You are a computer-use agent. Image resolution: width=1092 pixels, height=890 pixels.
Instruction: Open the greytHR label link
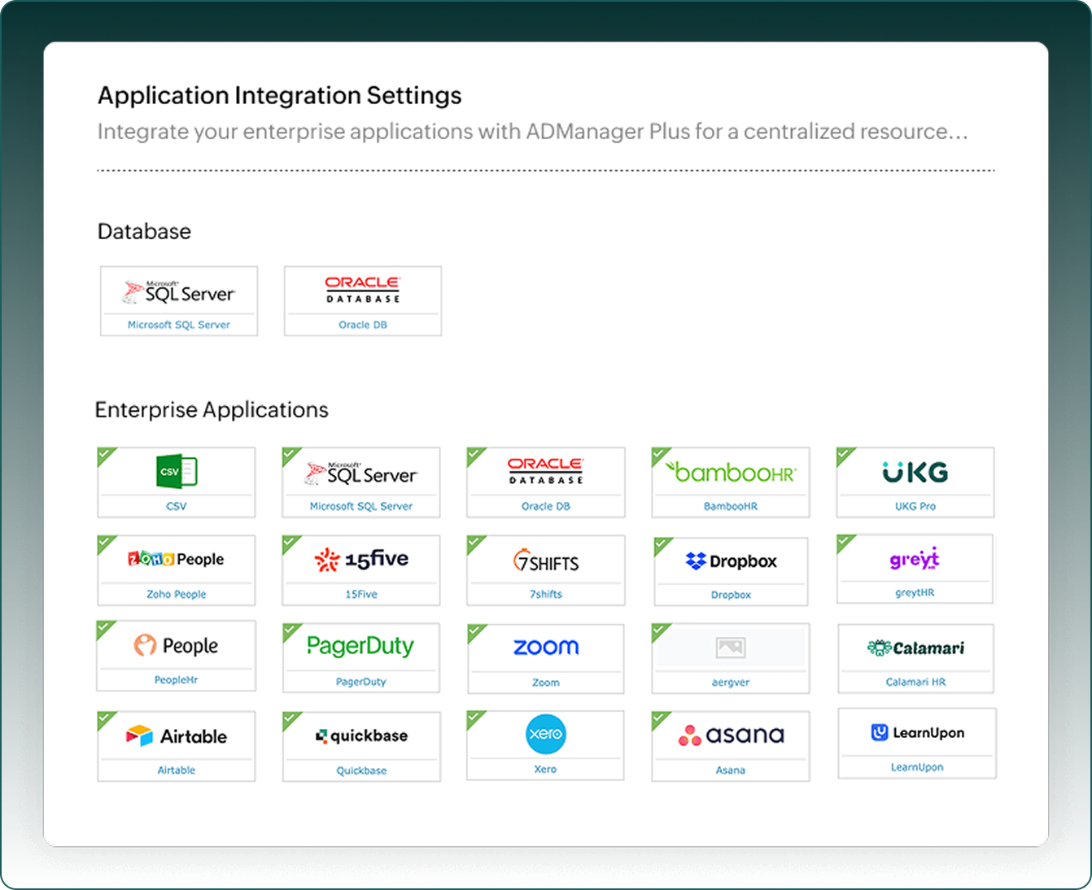[915, 592]
